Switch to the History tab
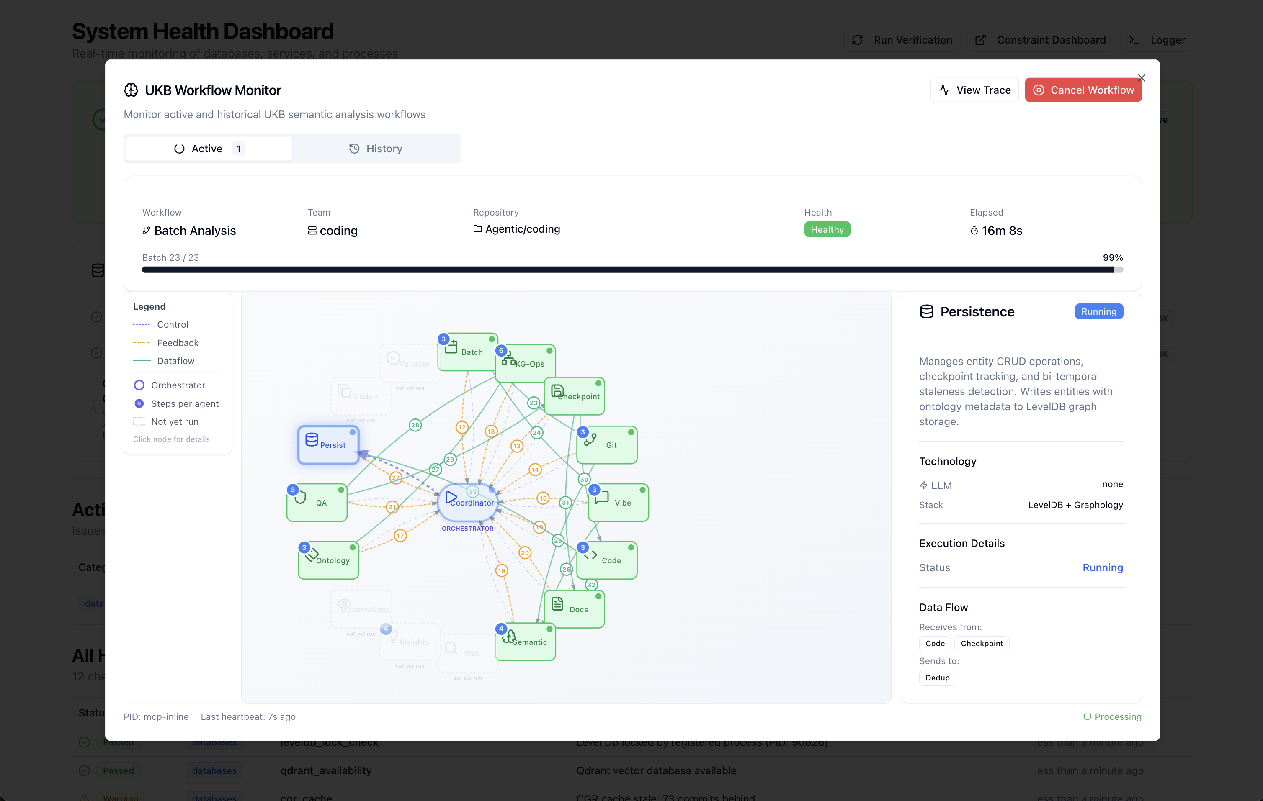 [x=376, y=148]
